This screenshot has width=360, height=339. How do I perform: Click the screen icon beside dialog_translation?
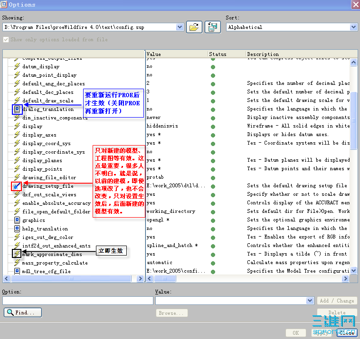click(x=17, y=109)
